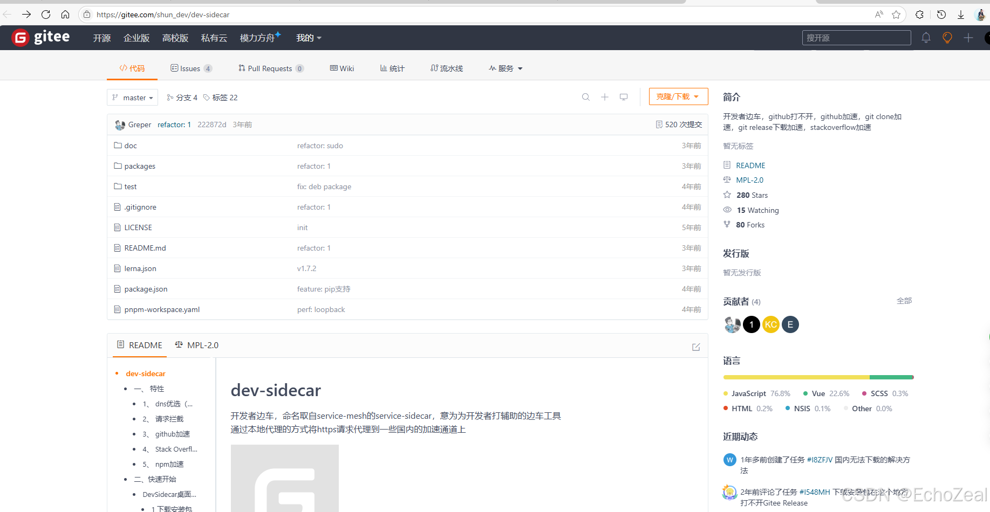The image size is (990, 512).
Task: Open browser history clock icon
Action: 941,15
